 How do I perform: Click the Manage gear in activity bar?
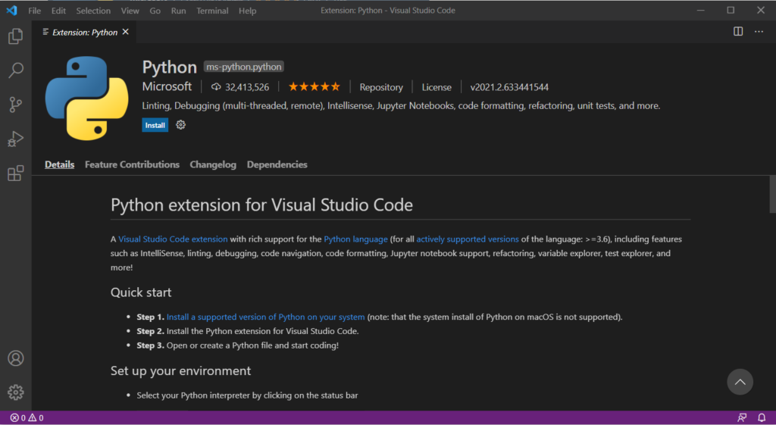[15, 392]
